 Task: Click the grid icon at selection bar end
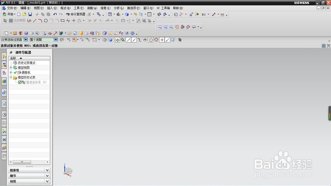(180, 40)
